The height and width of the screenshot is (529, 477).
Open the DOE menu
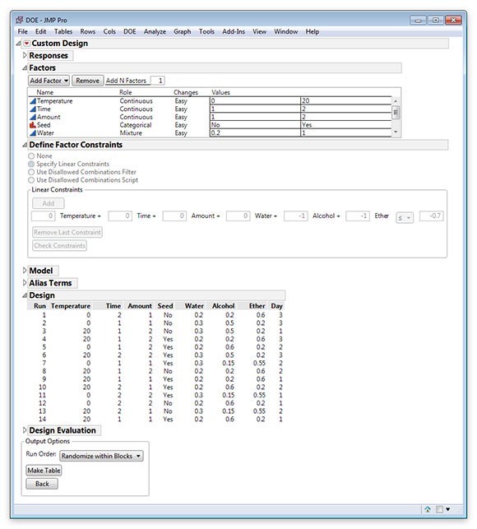coord(130,32)
